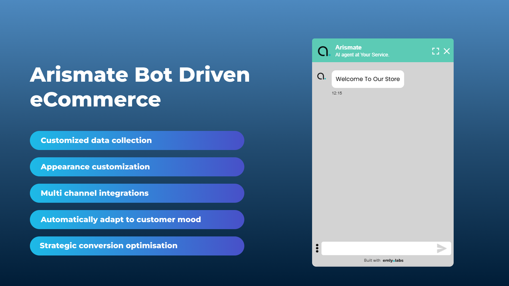The width and height of the screenshot is (509, 286).
Task: Open the emly.labs link in the chat footer
Action: 393,260
